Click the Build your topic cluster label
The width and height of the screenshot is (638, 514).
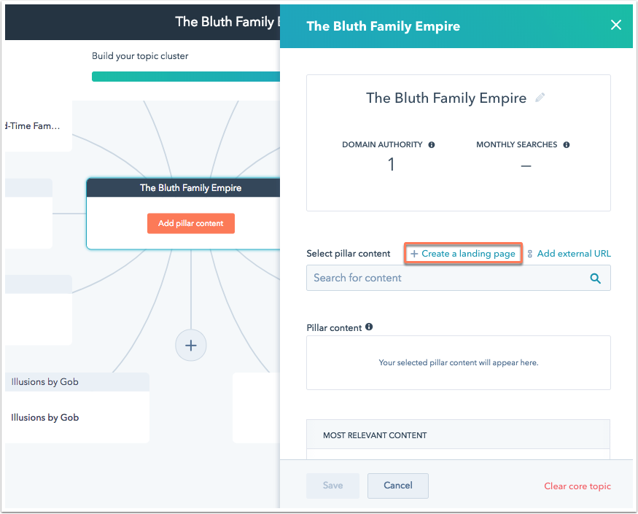[140, 56]
